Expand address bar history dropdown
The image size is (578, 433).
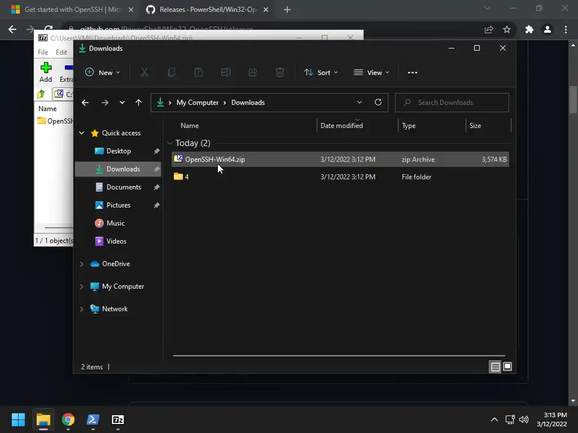click(360, 103)
